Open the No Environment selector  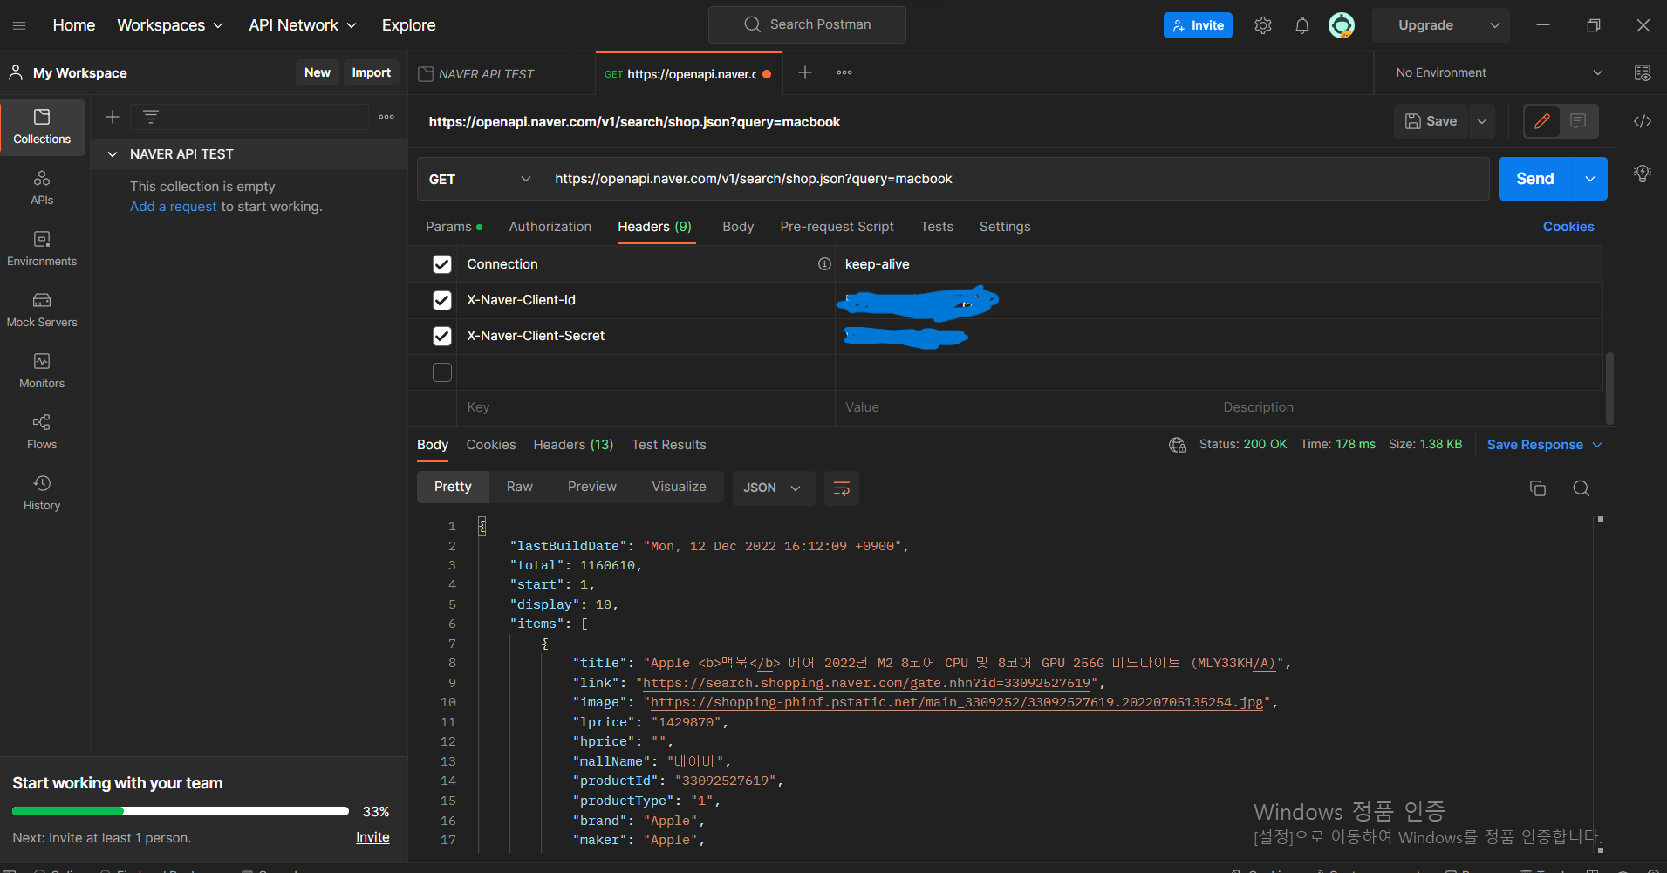click(x=1499, y=72)
